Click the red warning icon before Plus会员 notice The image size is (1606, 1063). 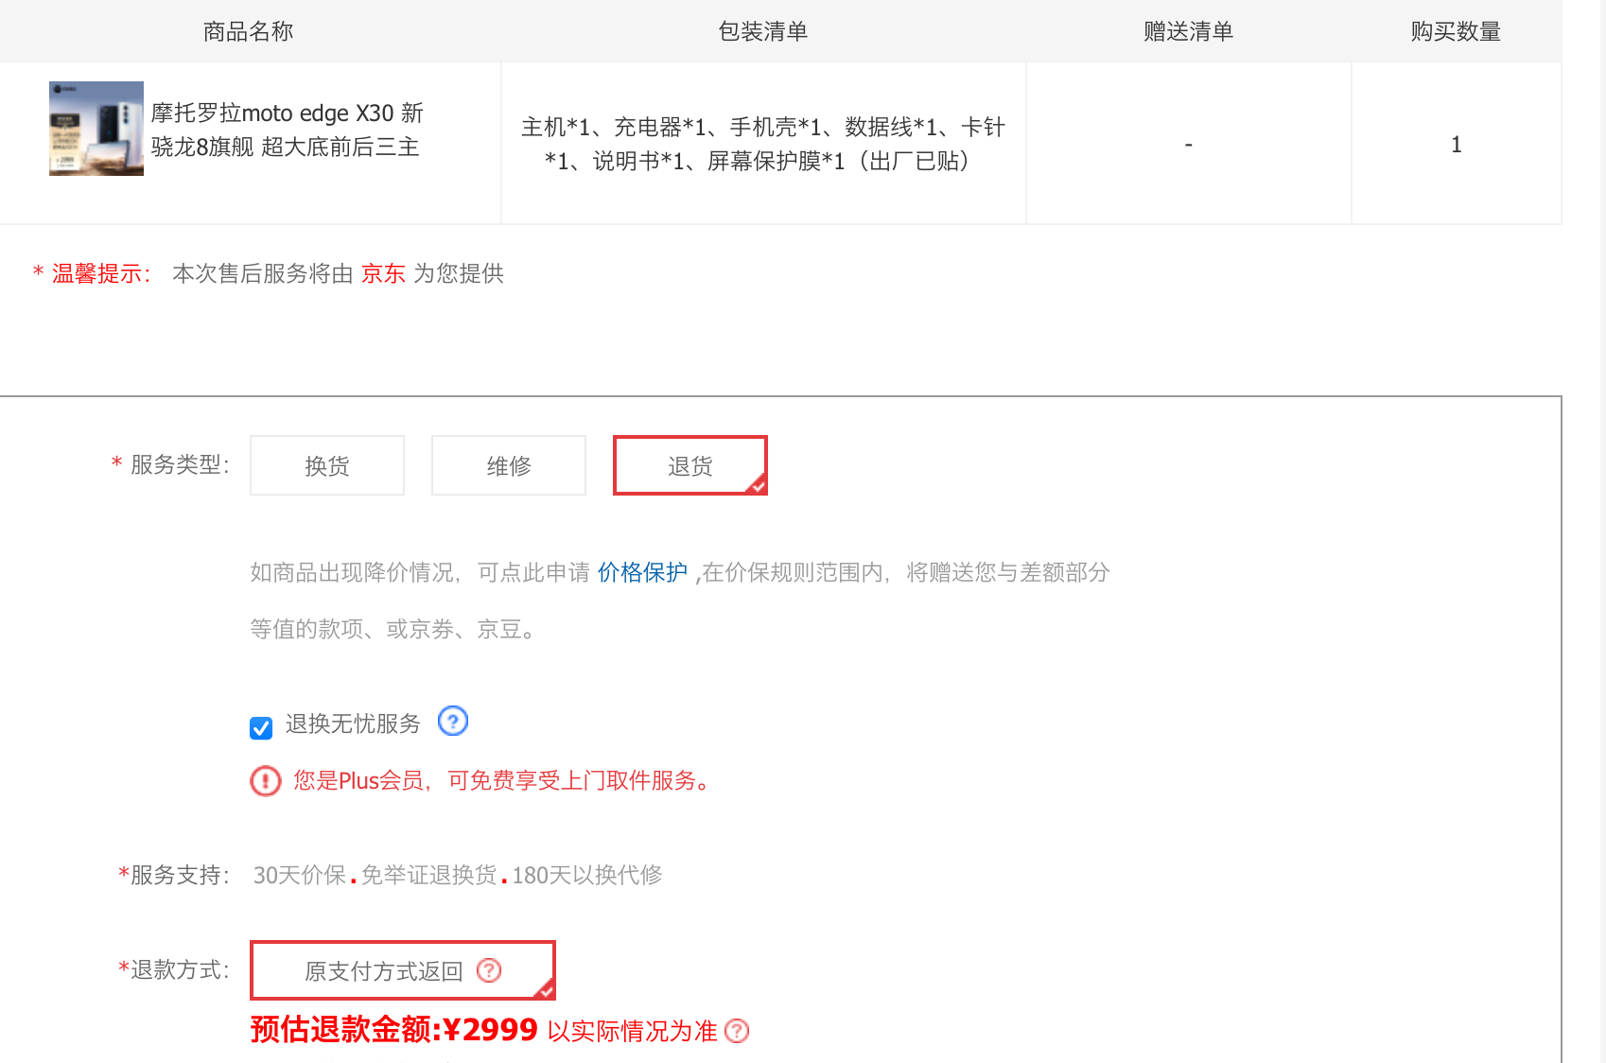pos(266,781)
